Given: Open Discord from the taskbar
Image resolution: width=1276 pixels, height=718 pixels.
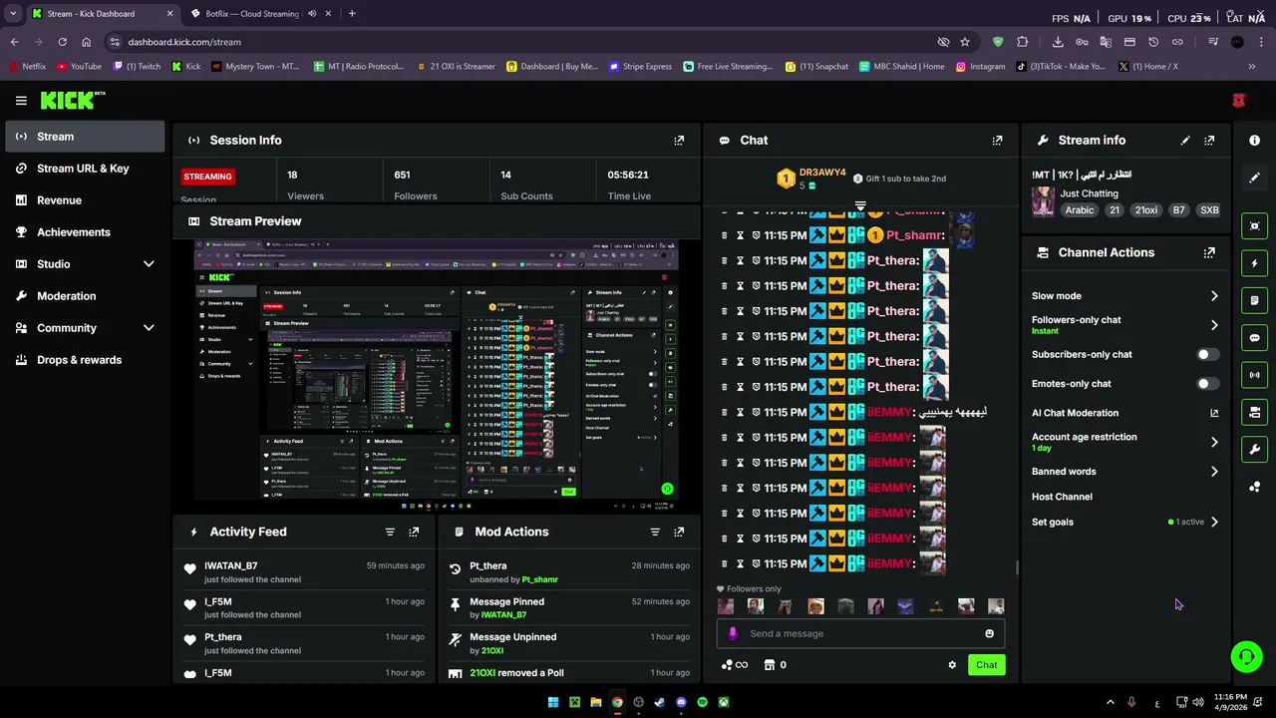Looking at the screenshot, I should tap(681, 702).
